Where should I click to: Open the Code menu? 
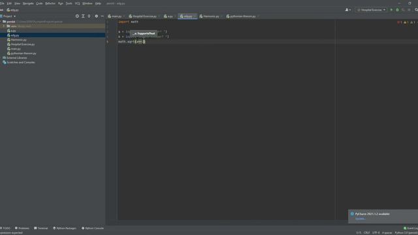click(x=39, y=3)
